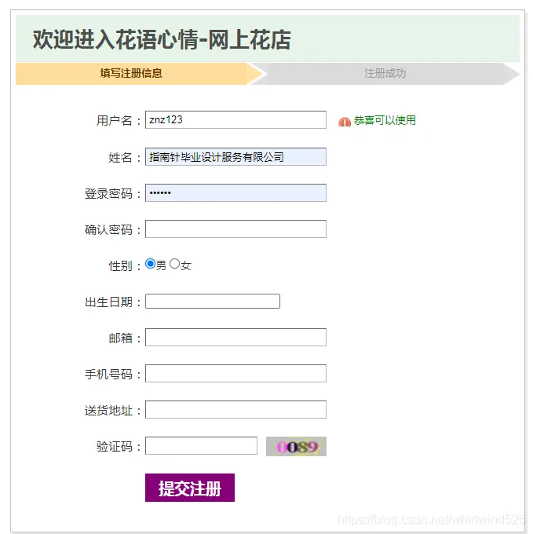This screenshot has height=534, width=533.
Task: Refresh the 0089 captcha image
Action: click(x=296, y=446)
